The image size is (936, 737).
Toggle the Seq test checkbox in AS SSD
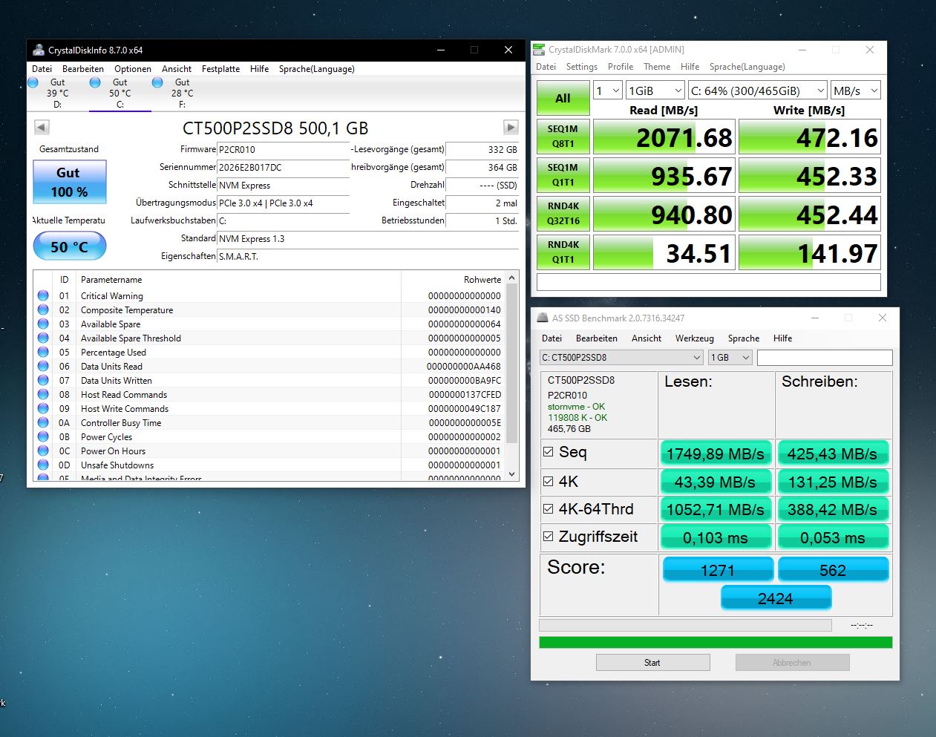[548, 451]
